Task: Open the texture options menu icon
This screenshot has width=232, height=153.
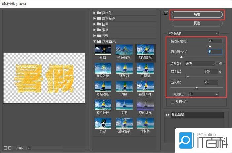Action: [x=221, y=63]
